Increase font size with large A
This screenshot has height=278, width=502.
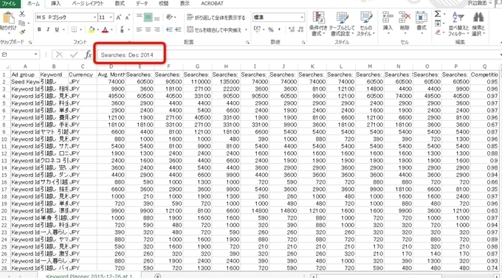click(x=118, y=17)
